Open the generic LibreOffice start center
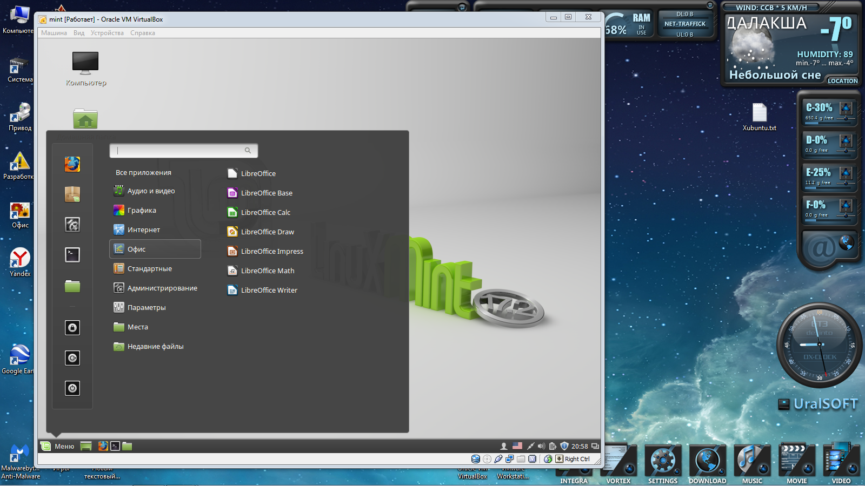The width and height of the screenshot is (865, 486). 251,173
